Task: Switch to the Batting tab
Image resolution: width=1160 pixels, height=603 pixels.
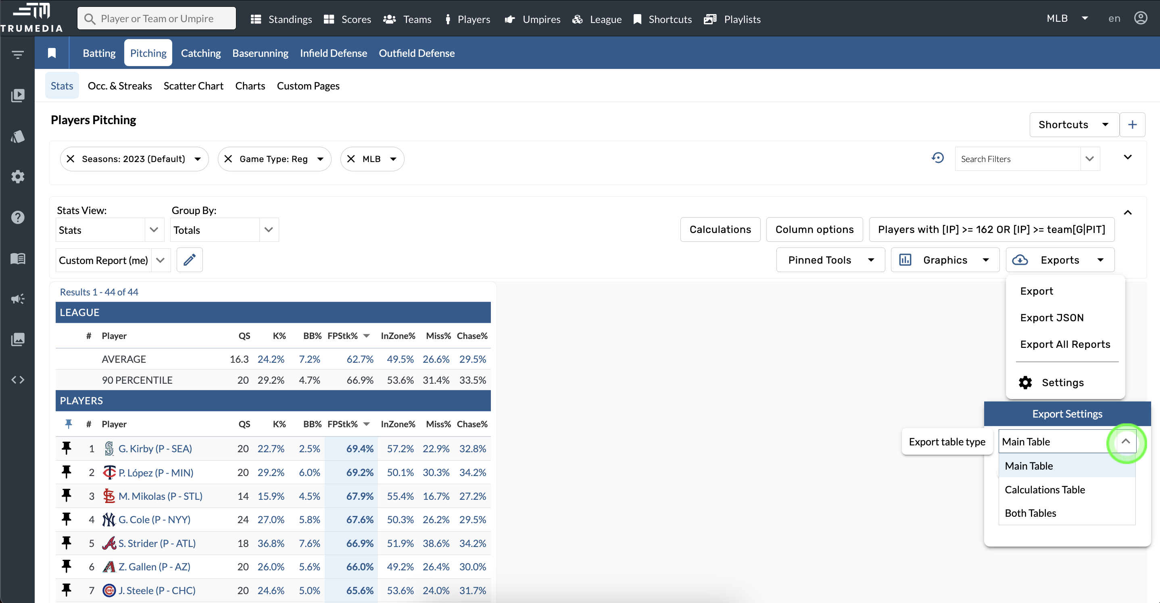Action: pyautogui.click(x=99, y=53)
